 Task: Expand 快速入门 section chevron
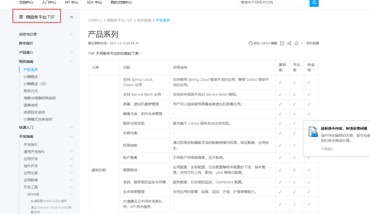[x=72, y=127]
